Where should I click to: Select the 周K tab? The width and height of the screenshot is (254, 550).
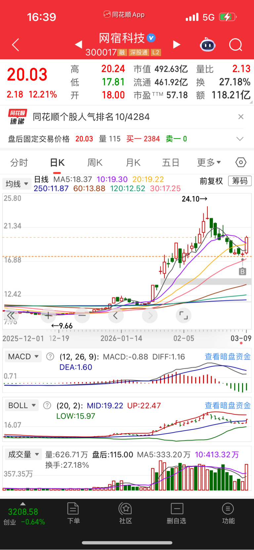click(x=95, y=163)
